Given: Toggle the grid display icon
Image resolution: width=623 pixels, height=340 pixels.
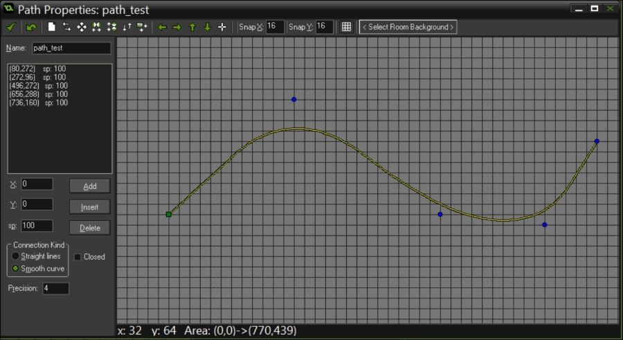Looking at the screenshot, I should pyautogui.click(x=347, y=27).
